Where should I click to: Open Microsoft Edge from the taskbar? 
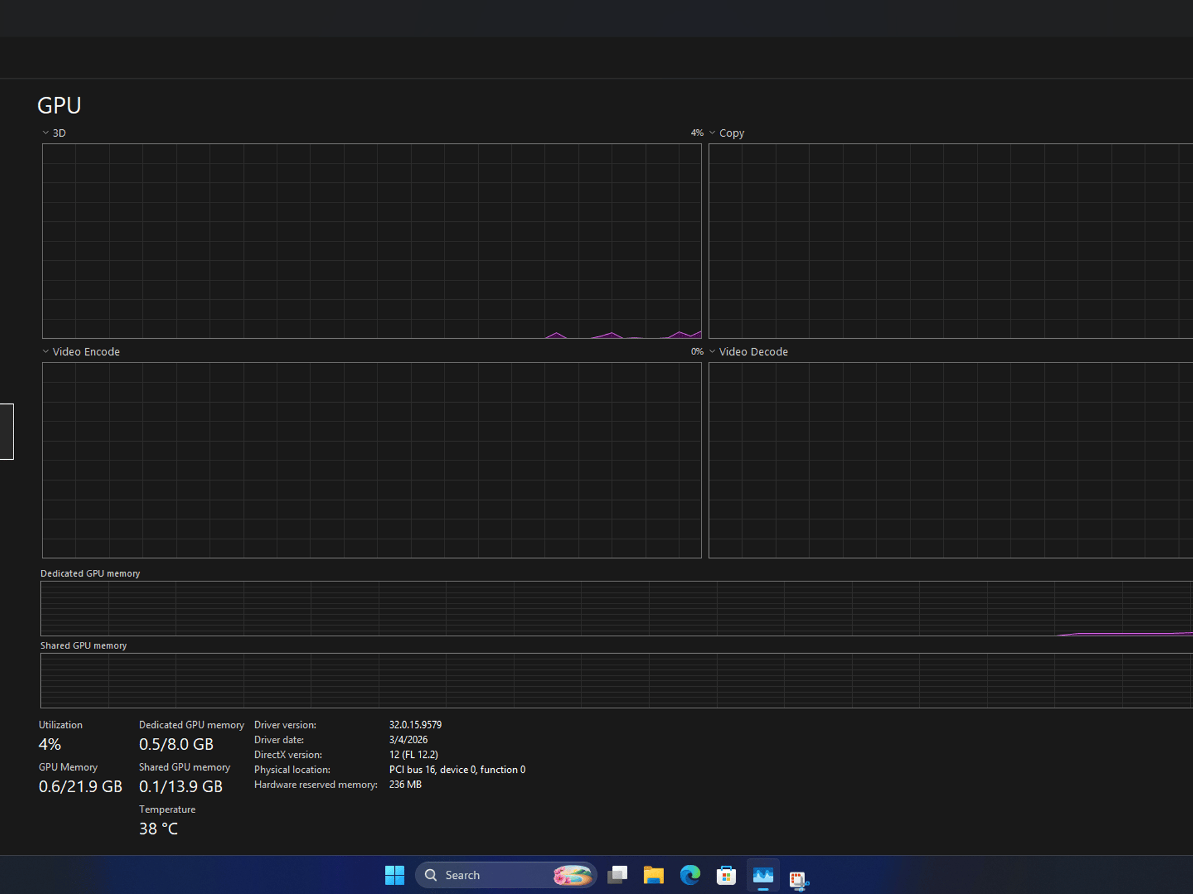690,875
